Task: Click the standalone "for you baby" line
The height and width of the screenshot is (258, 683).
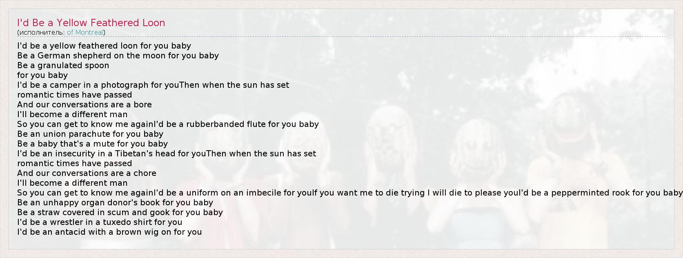Action: [42, 75]
